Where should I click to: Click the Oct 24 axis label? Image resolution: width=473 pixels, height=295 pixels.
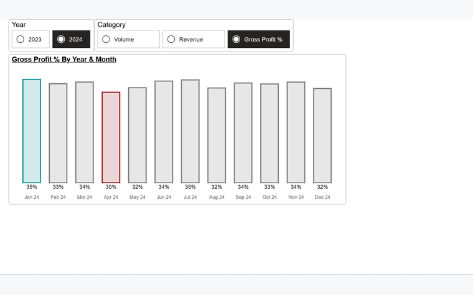click(269, 197)
